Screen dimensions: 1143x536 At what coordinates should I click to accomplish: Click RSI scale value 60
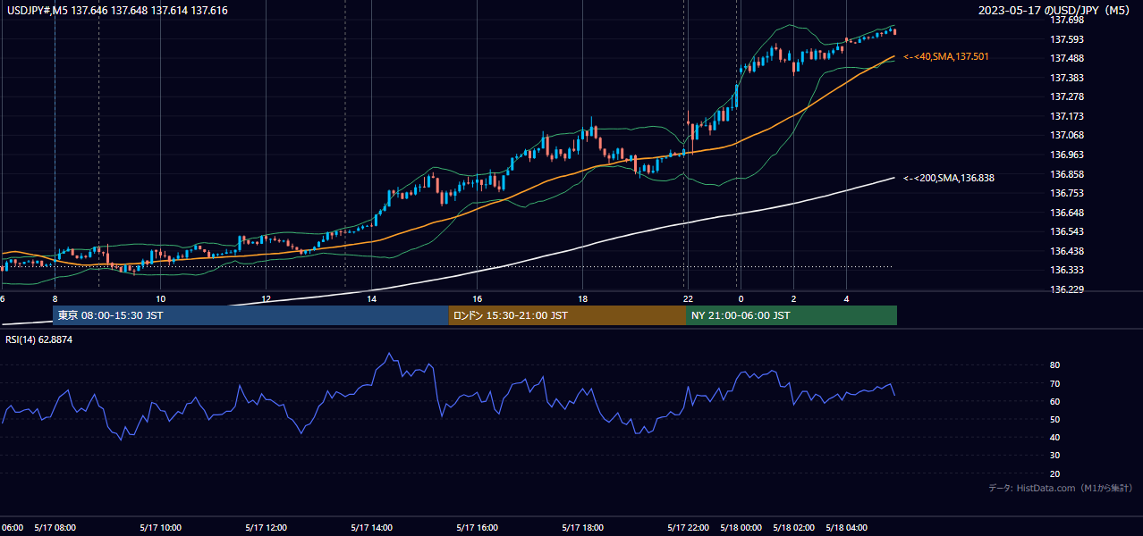(1054, 401)
